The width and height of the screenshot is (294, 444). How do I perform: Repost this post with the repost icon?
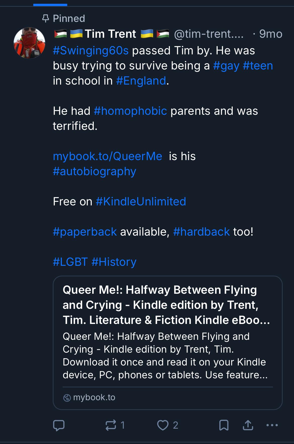tap(111, 425)
